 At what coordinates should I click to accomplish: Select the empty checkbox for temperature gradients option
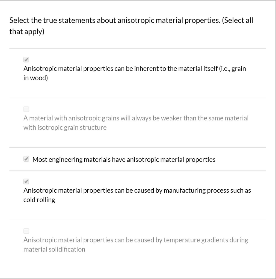(x=26, y=231)
